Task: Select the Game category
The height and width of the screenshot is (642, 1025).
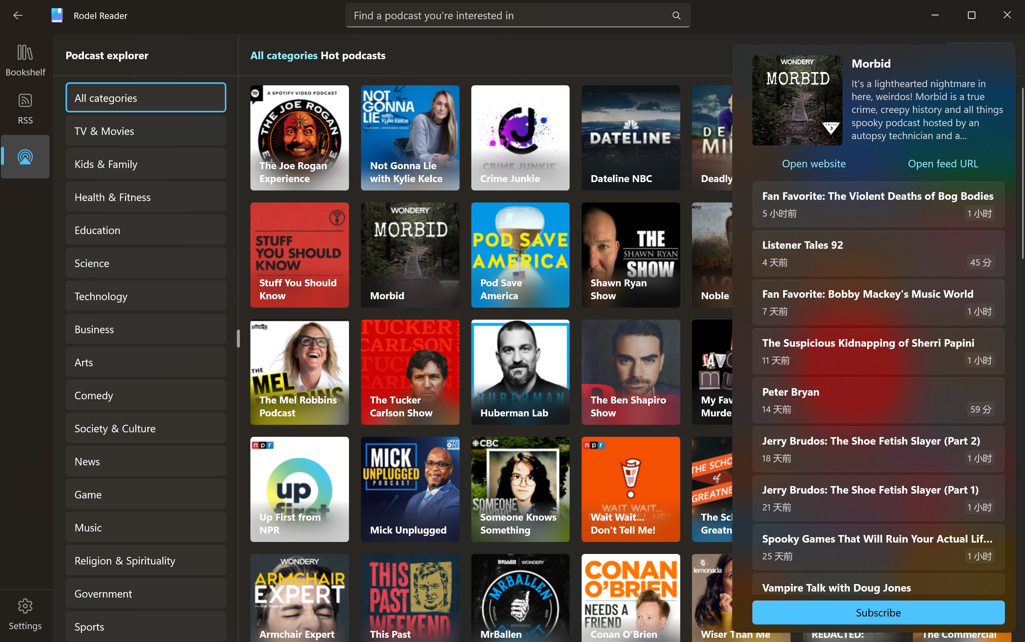Action: (x=146, y=495)
